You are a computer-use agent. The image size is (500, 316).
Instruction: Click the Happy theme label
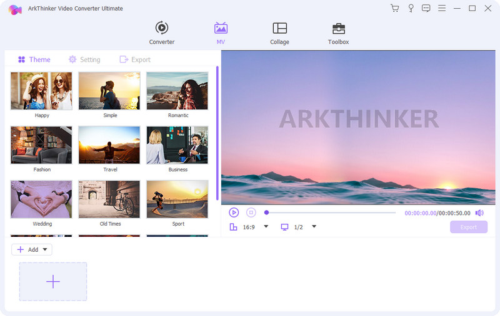(x=42, y=115)
